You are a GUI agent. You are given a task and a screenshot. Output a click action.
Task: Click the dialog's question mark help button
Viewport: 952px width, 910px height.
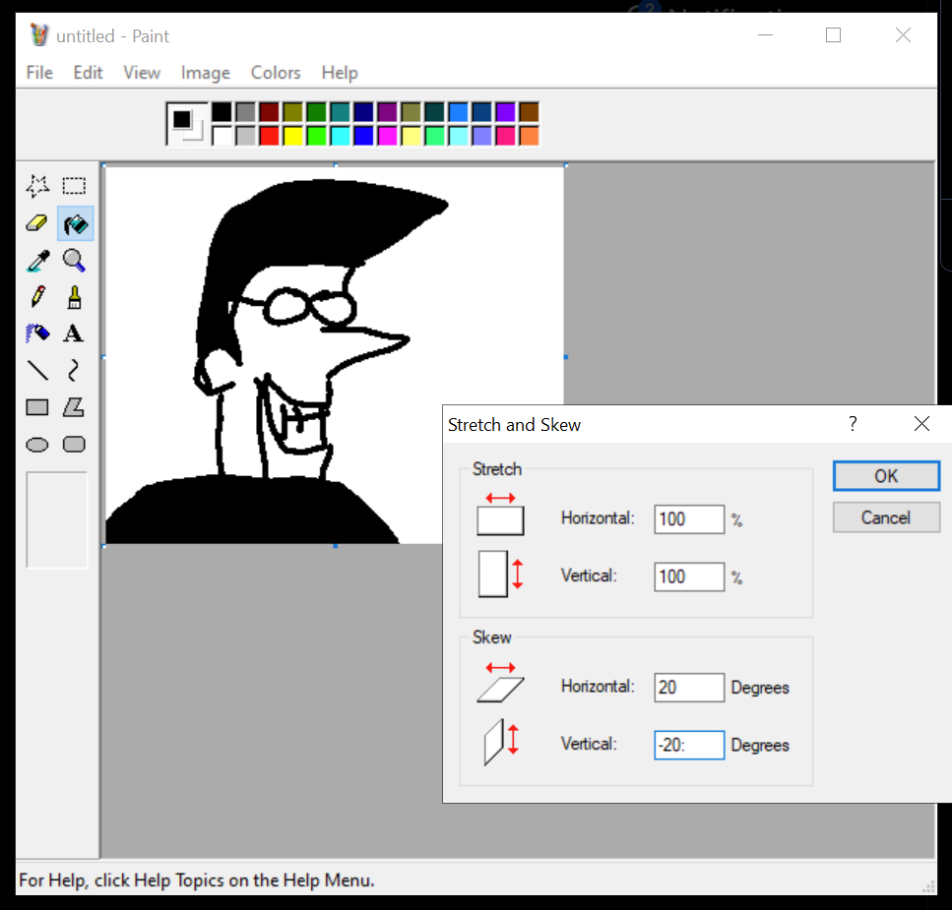pyautogui.click(x=853, y=424)
